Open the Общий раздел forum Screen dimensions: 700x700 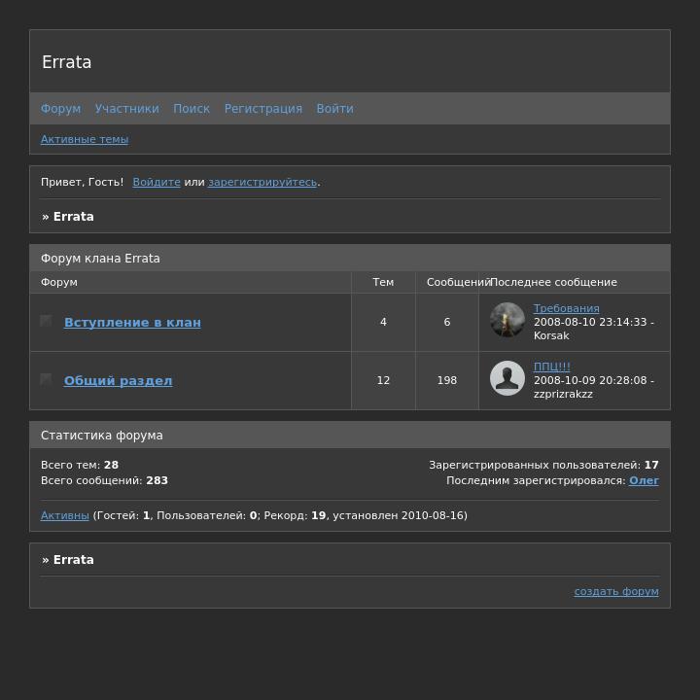point(118,381)
